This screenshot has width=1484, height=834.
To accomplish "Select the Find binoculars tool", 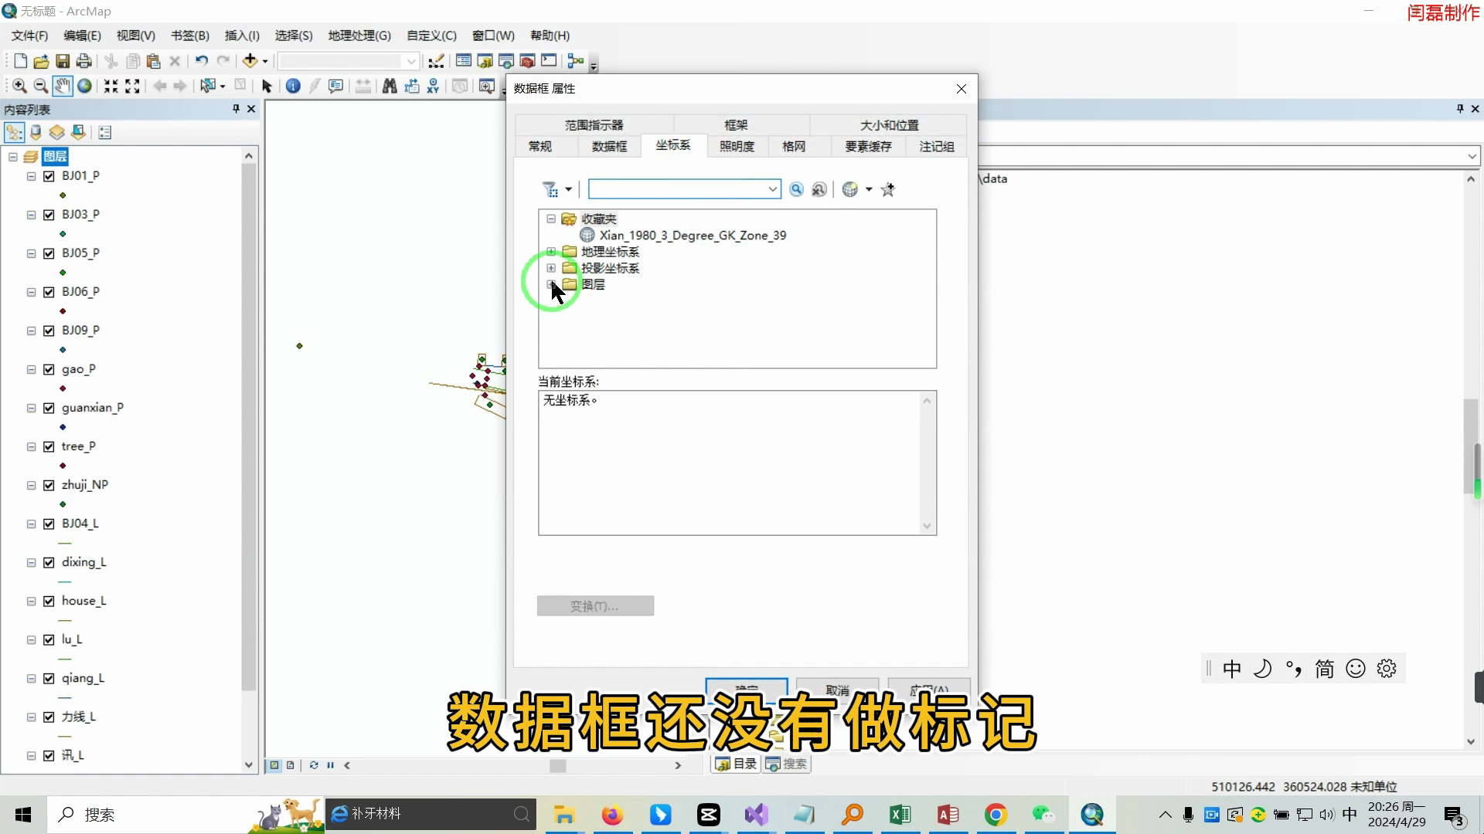I will tap(390, 86).
